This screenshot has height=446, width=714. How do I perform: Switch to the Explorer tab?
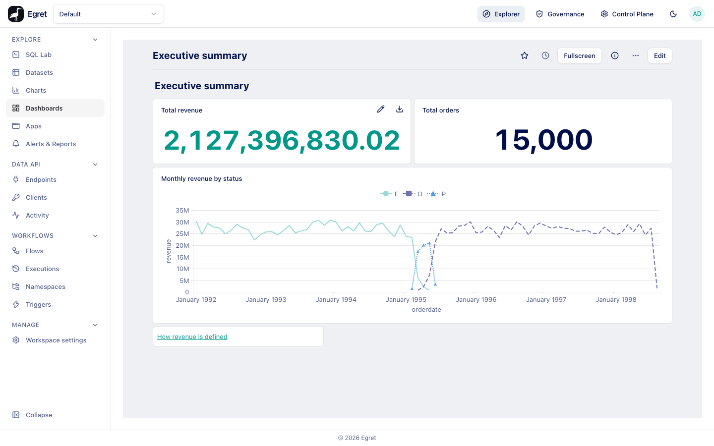pyautogui.click(x=501, y=14)
